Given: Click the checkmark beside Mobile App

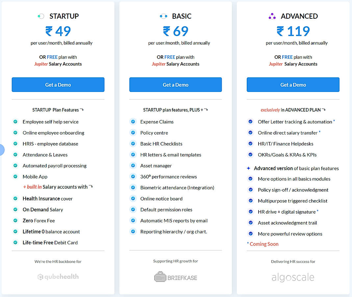Looking at the screenshot, I should pos(15,176).
